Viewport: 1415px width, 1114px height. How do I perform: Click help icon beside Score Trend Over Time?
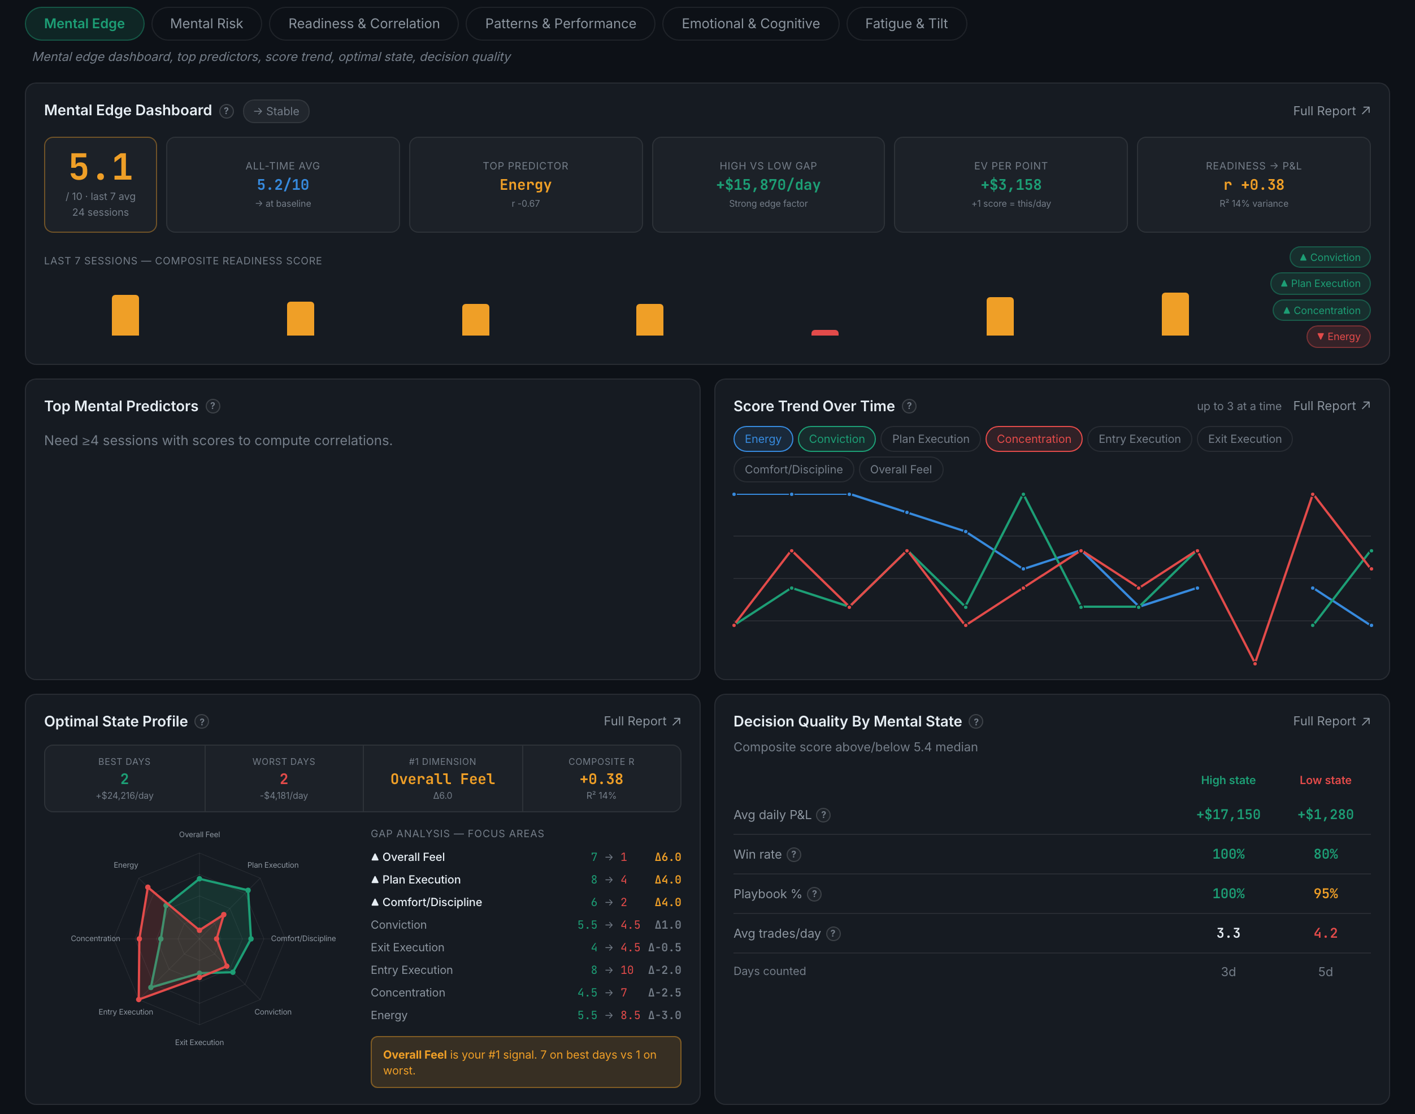pyautogui.click(x=909, y=406)
